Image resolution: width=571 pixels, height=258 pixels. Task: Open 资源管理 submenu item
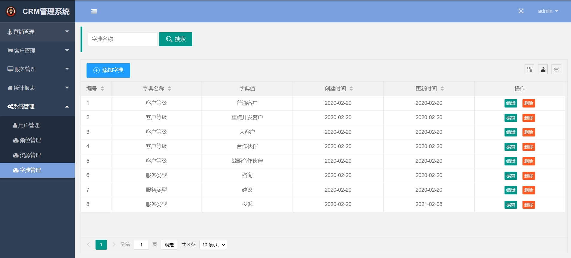(x=37, y=155)
